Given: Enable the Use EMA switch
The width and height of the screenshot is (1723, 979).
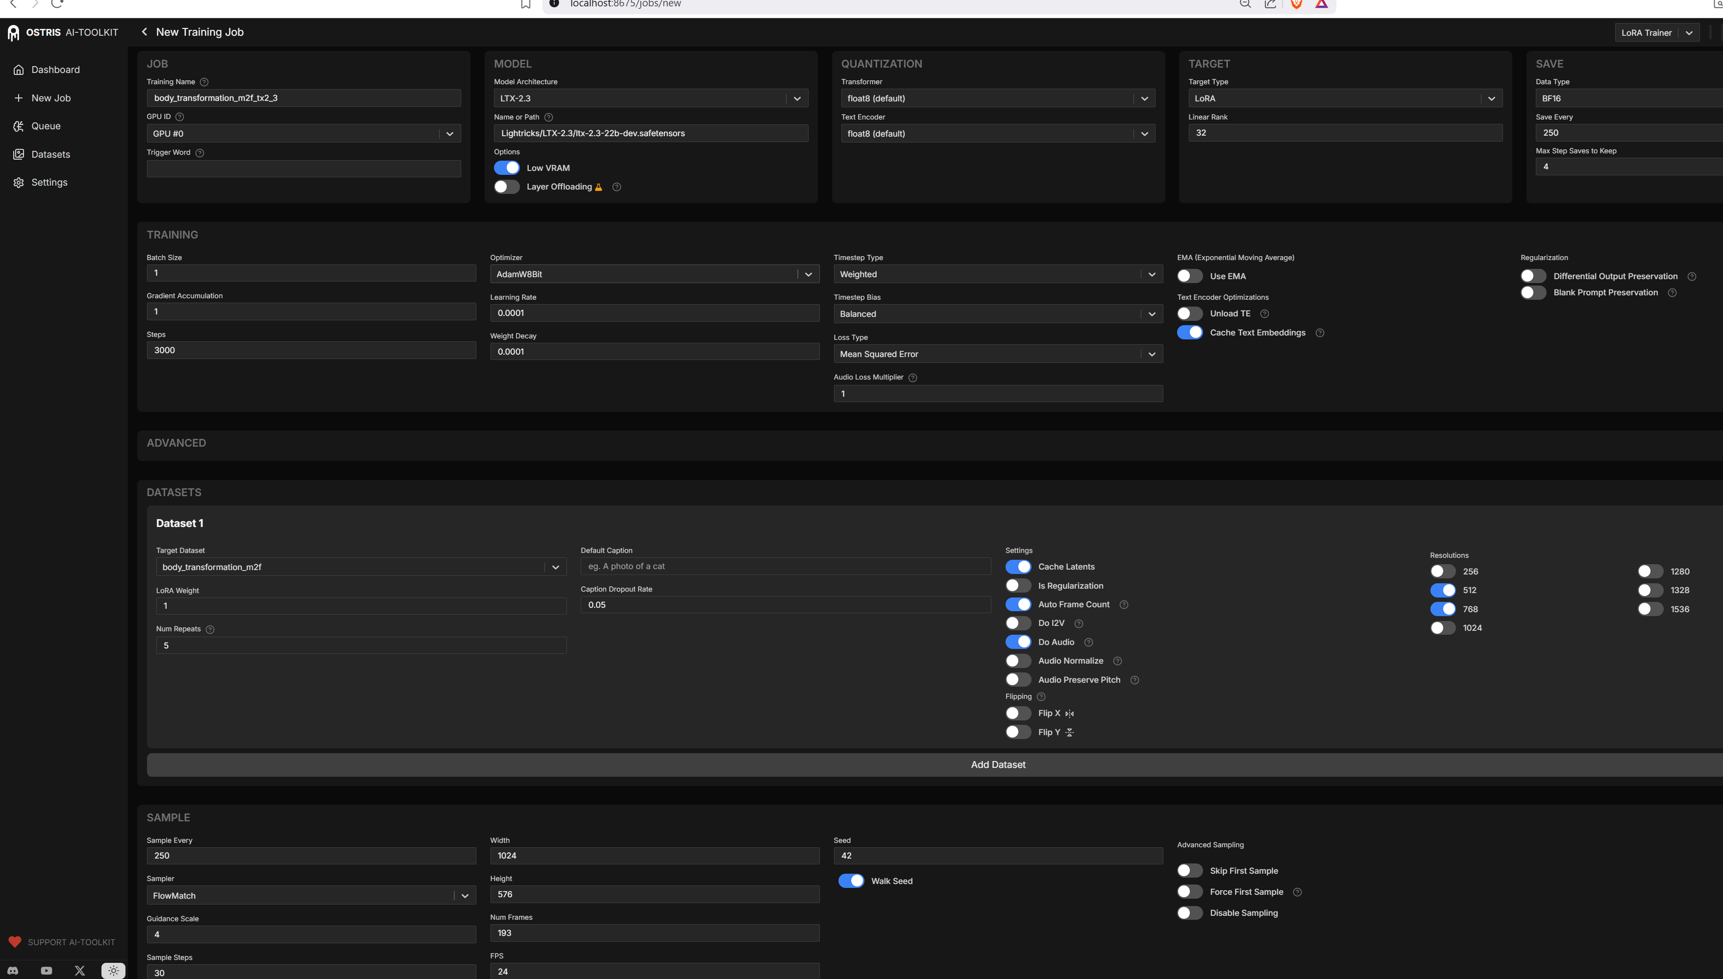Looking at the screenshot, I should point(1189,276).
